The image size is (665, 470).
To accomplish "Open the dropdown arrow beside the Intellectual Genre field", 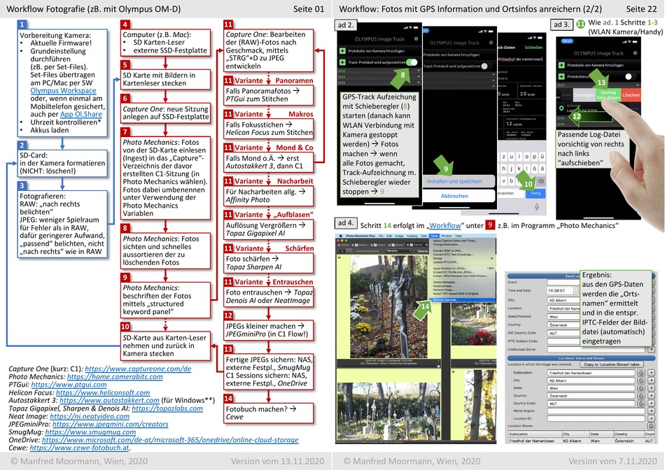I will point(651,350).
